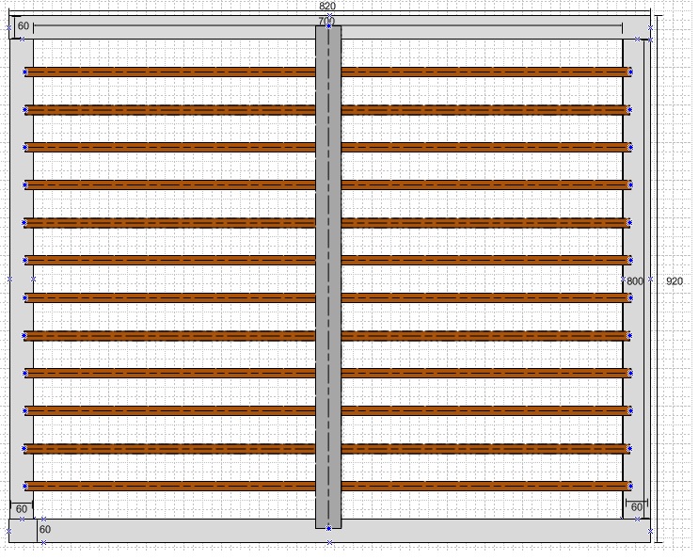Select the uppermost orange horizontal rail
This screenshot has width=699, height=560.
pos(327,72)
